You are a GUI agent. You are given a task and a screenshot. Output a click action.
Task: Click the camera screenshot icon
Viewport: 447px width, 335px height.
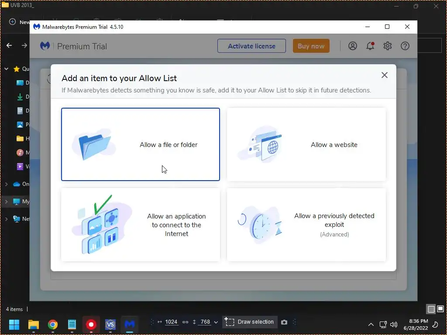284,322
